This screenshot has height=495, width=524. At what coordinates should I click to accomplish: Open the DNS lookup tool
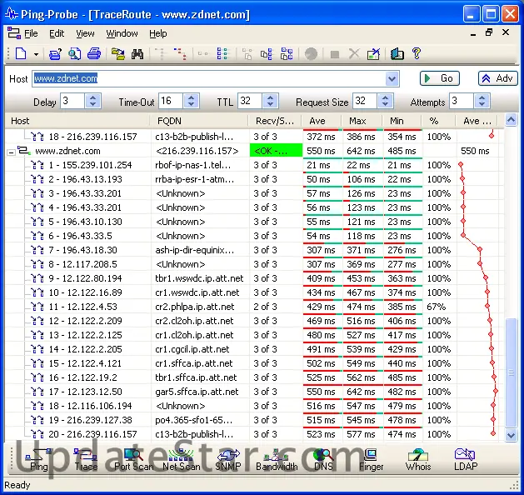tap(323, 459)
